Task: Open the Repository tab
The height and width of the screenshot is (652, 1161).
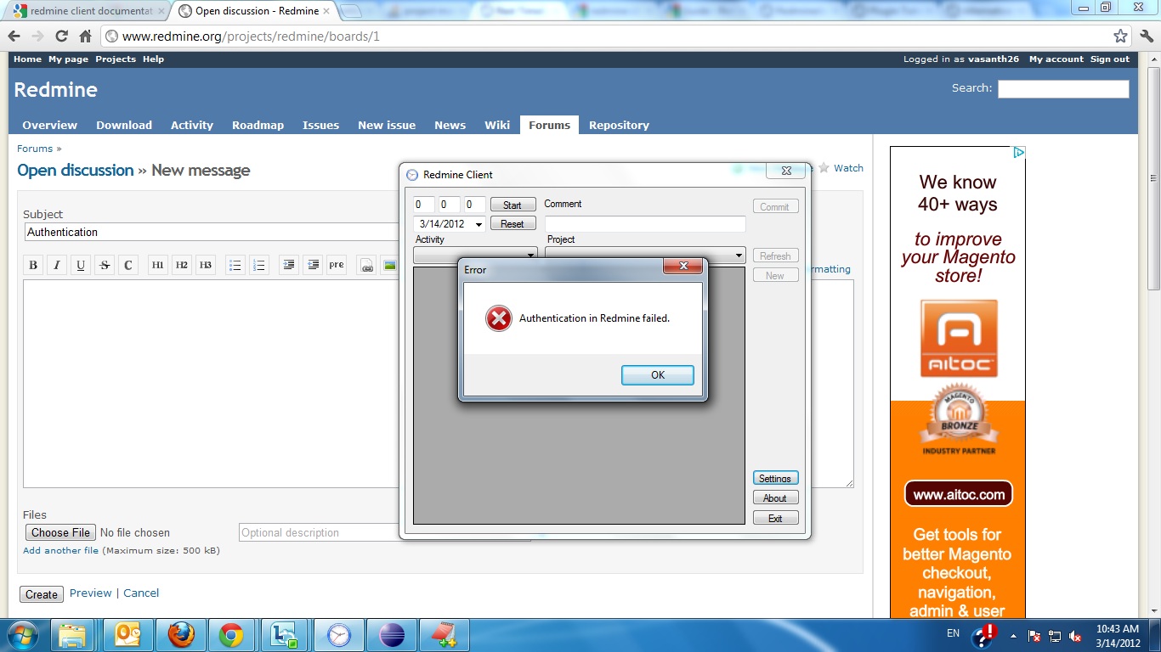Action: [619, 125]
